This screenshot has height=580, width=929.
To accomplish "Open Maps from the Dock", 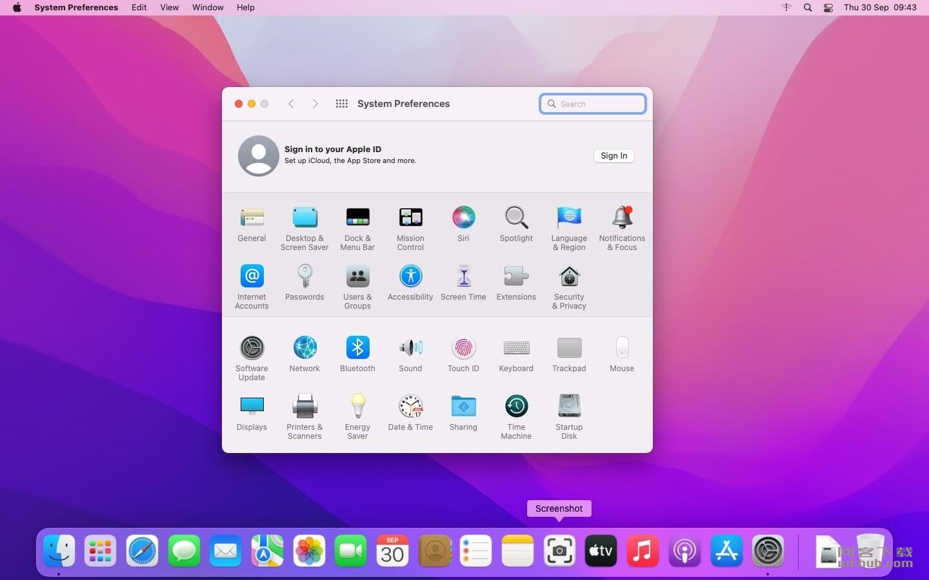I will tap(267, 551).
